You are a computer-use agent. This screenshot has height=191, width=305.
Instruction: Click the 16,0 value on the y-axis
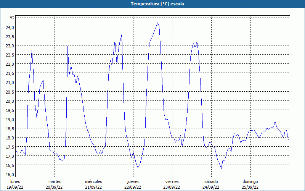coord(10,174)
